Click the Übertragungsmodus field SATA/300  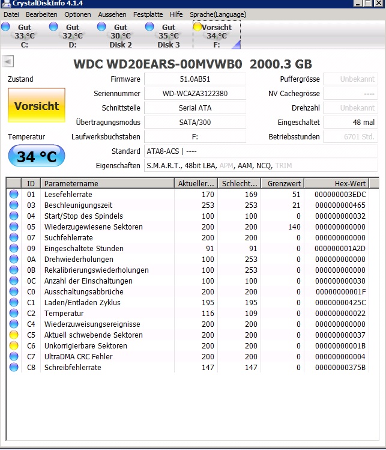pos(195,122)
